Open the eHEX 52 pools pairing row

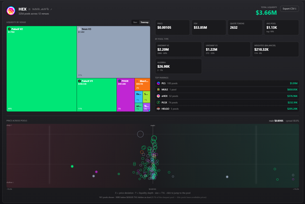pos(227,96)
